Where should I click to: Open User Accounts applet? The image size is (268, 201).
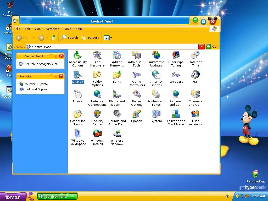tap(195, 118)
